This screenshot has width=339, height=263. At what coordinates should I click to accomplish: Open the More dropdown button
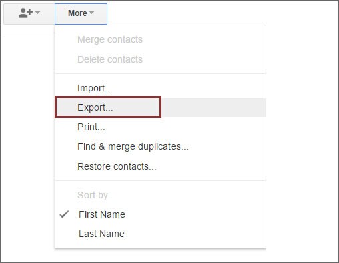pyautogui.click(x=81, y=14)
